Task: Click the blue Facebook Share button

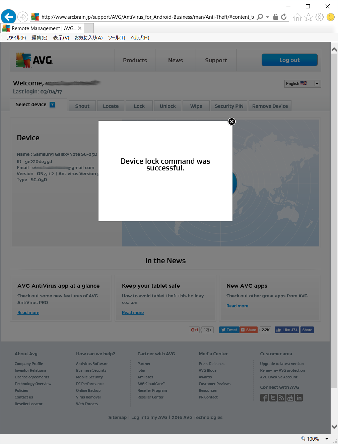Action: tap(307, 330)
